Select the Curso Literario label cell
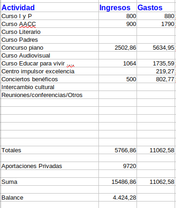Screen dimensions: 176x208 click(x=50, y=32)
